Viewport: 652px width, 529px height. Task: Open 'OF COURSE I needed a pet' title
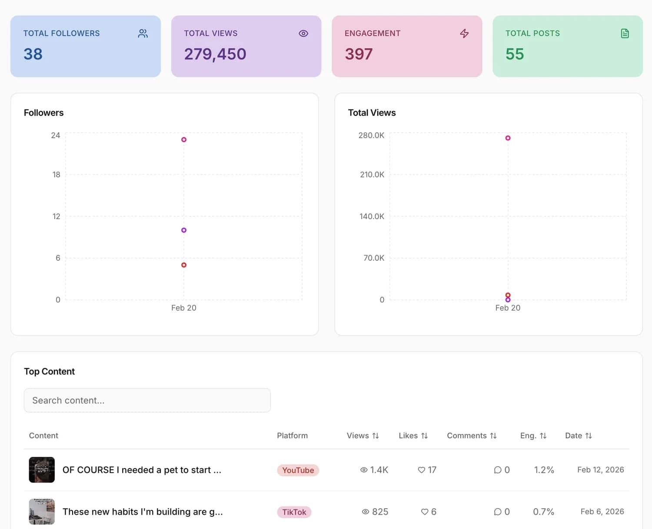coord(142,470)
